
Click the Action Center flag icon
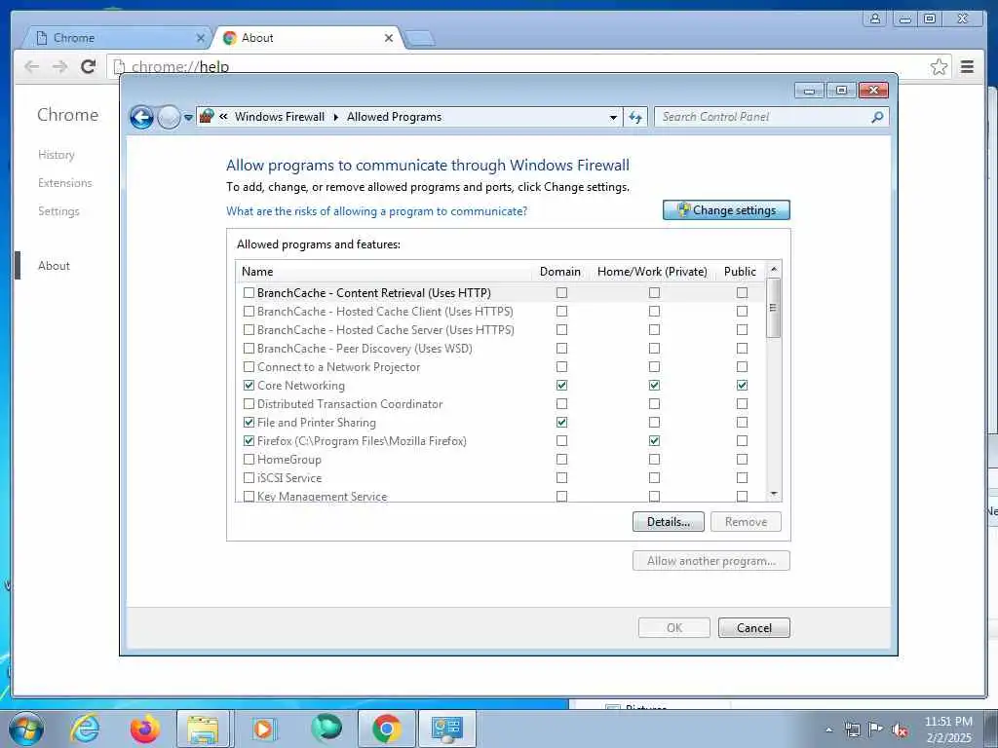[x=876, y=729]
